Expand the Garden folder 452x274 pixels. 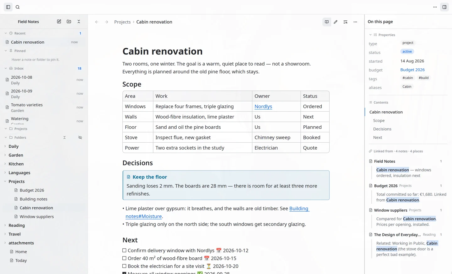point(5,155)
